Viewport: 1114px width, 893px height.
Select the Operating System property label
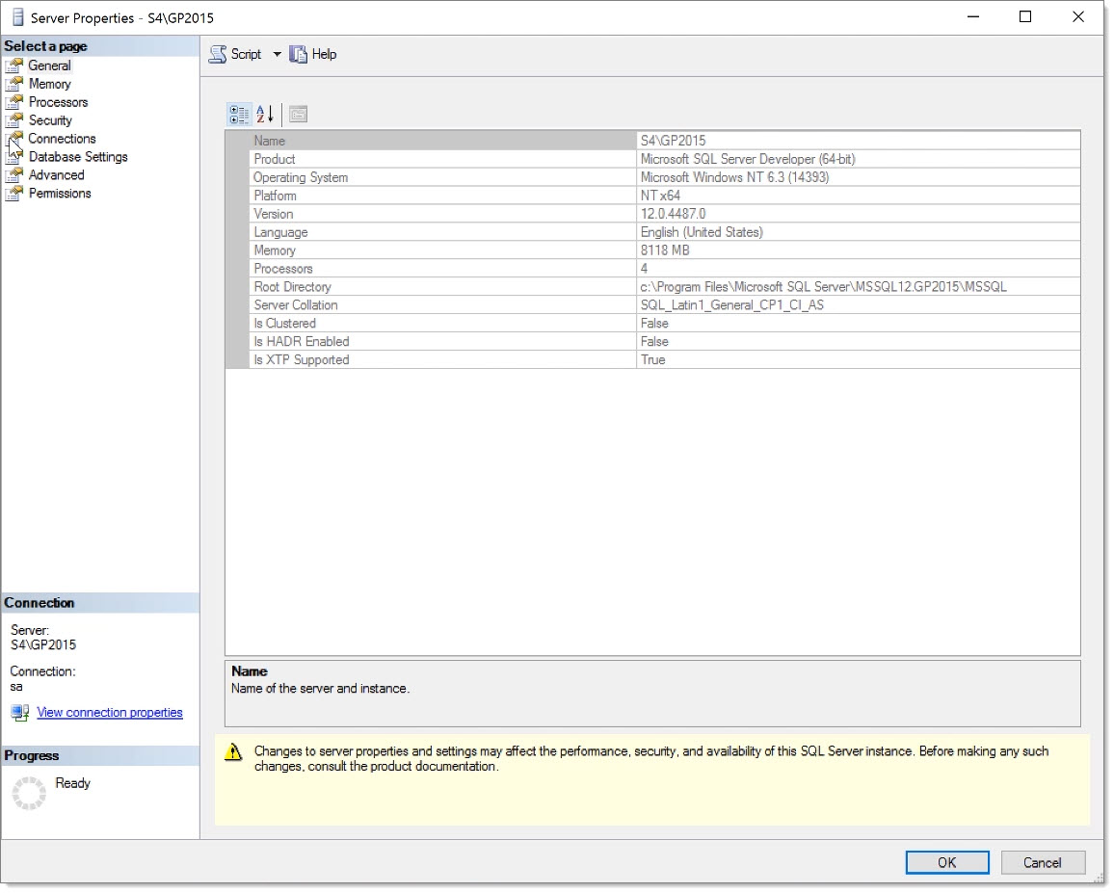click(x=301, y=177)
